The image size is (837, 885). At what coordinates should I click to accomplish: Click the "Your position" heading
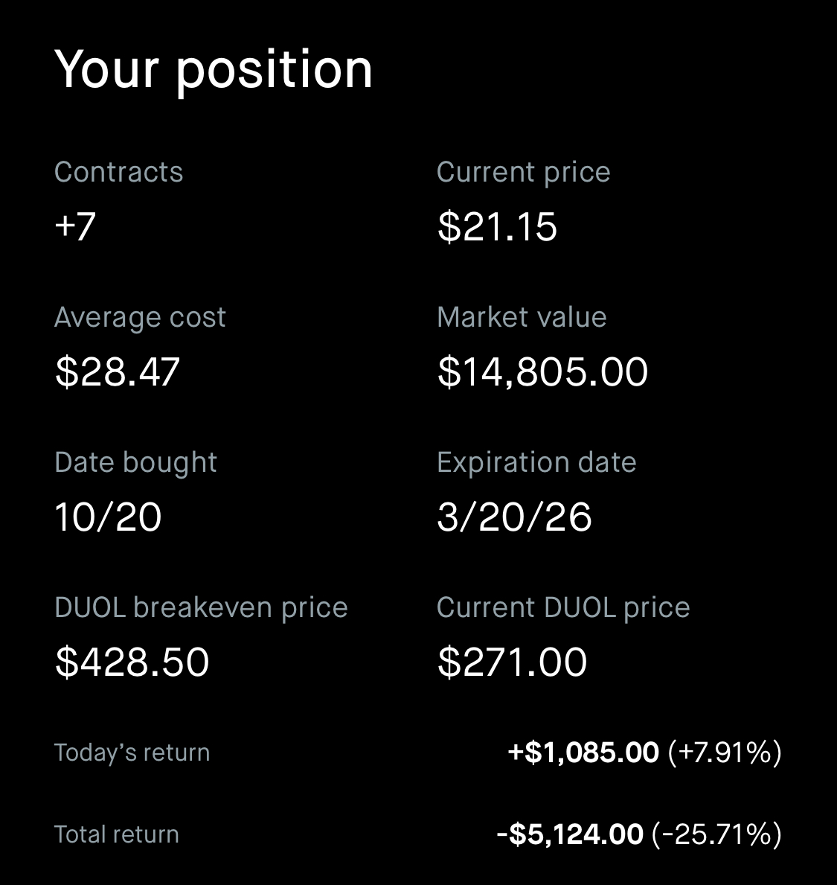pyautogui.click(x=214, y=70)
